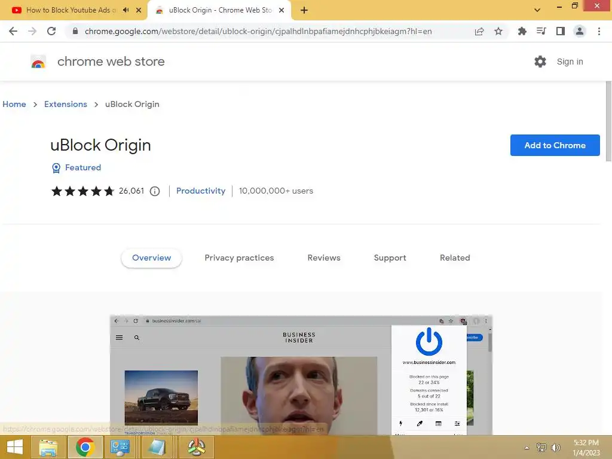Image resolution: width=612 pixels, height=459 pixels.
Task: Go to Home breadcrumb
Action: [14, 104]
